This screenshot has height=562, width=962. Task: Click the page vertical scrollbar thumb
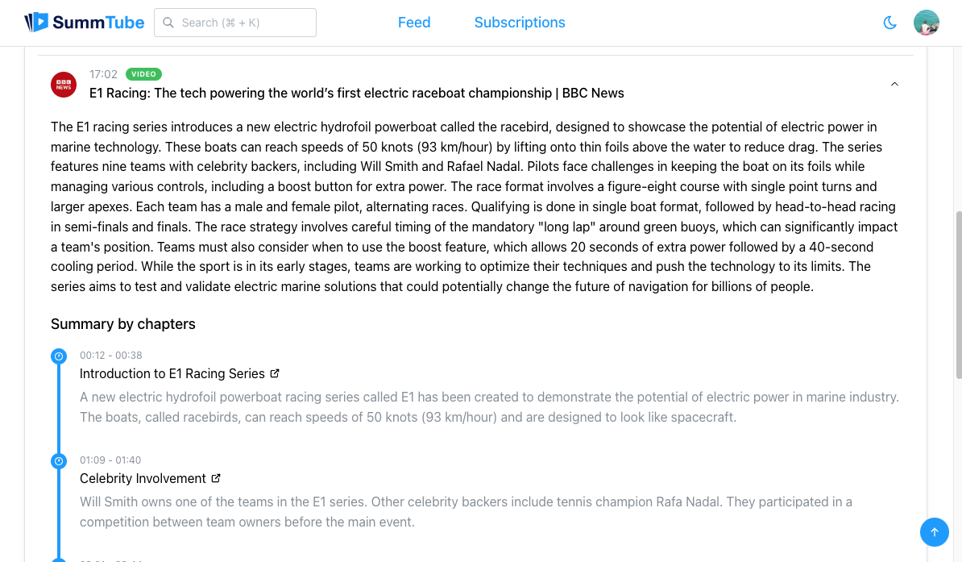(958, 295)
